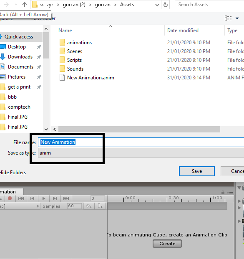The height and width of the screenshot is (259, 244).
Task: Refresh the Assets folder listing
Action: (x=166, y=5)
